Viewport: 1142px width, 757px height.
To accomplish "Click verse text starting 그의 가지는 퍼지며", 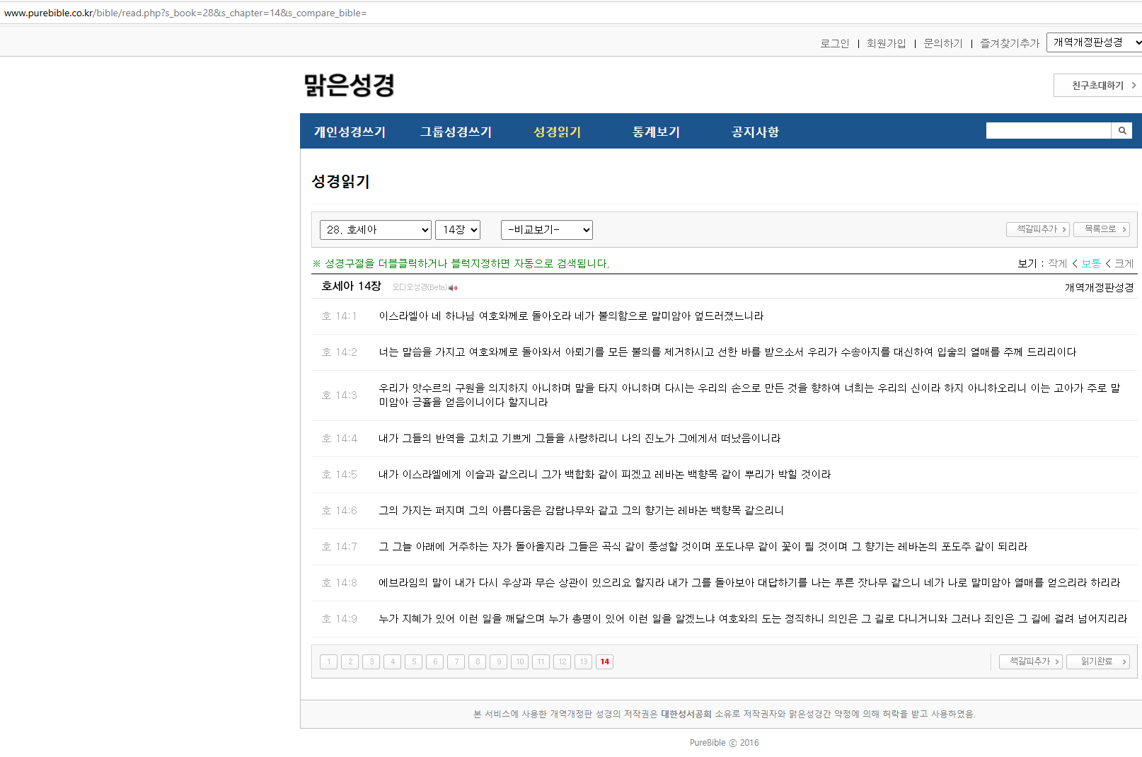I will pos(581,511).
